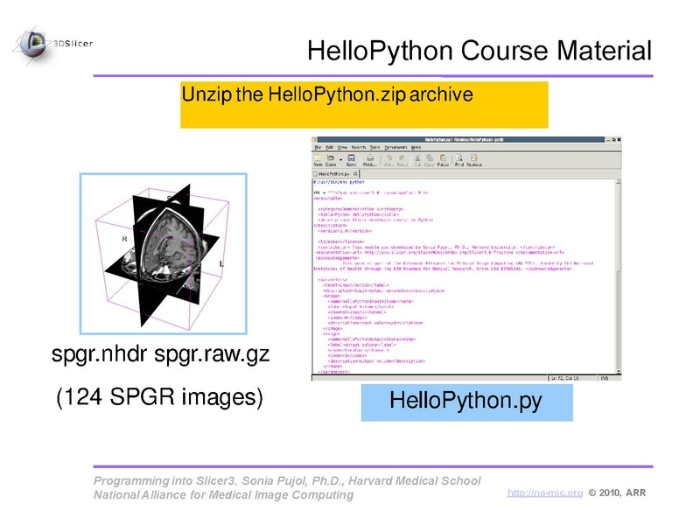Viewport: 700px width, 525px height.
Task: Click the blue HelloPython.py label box
Action: click(x=466, y=402)
